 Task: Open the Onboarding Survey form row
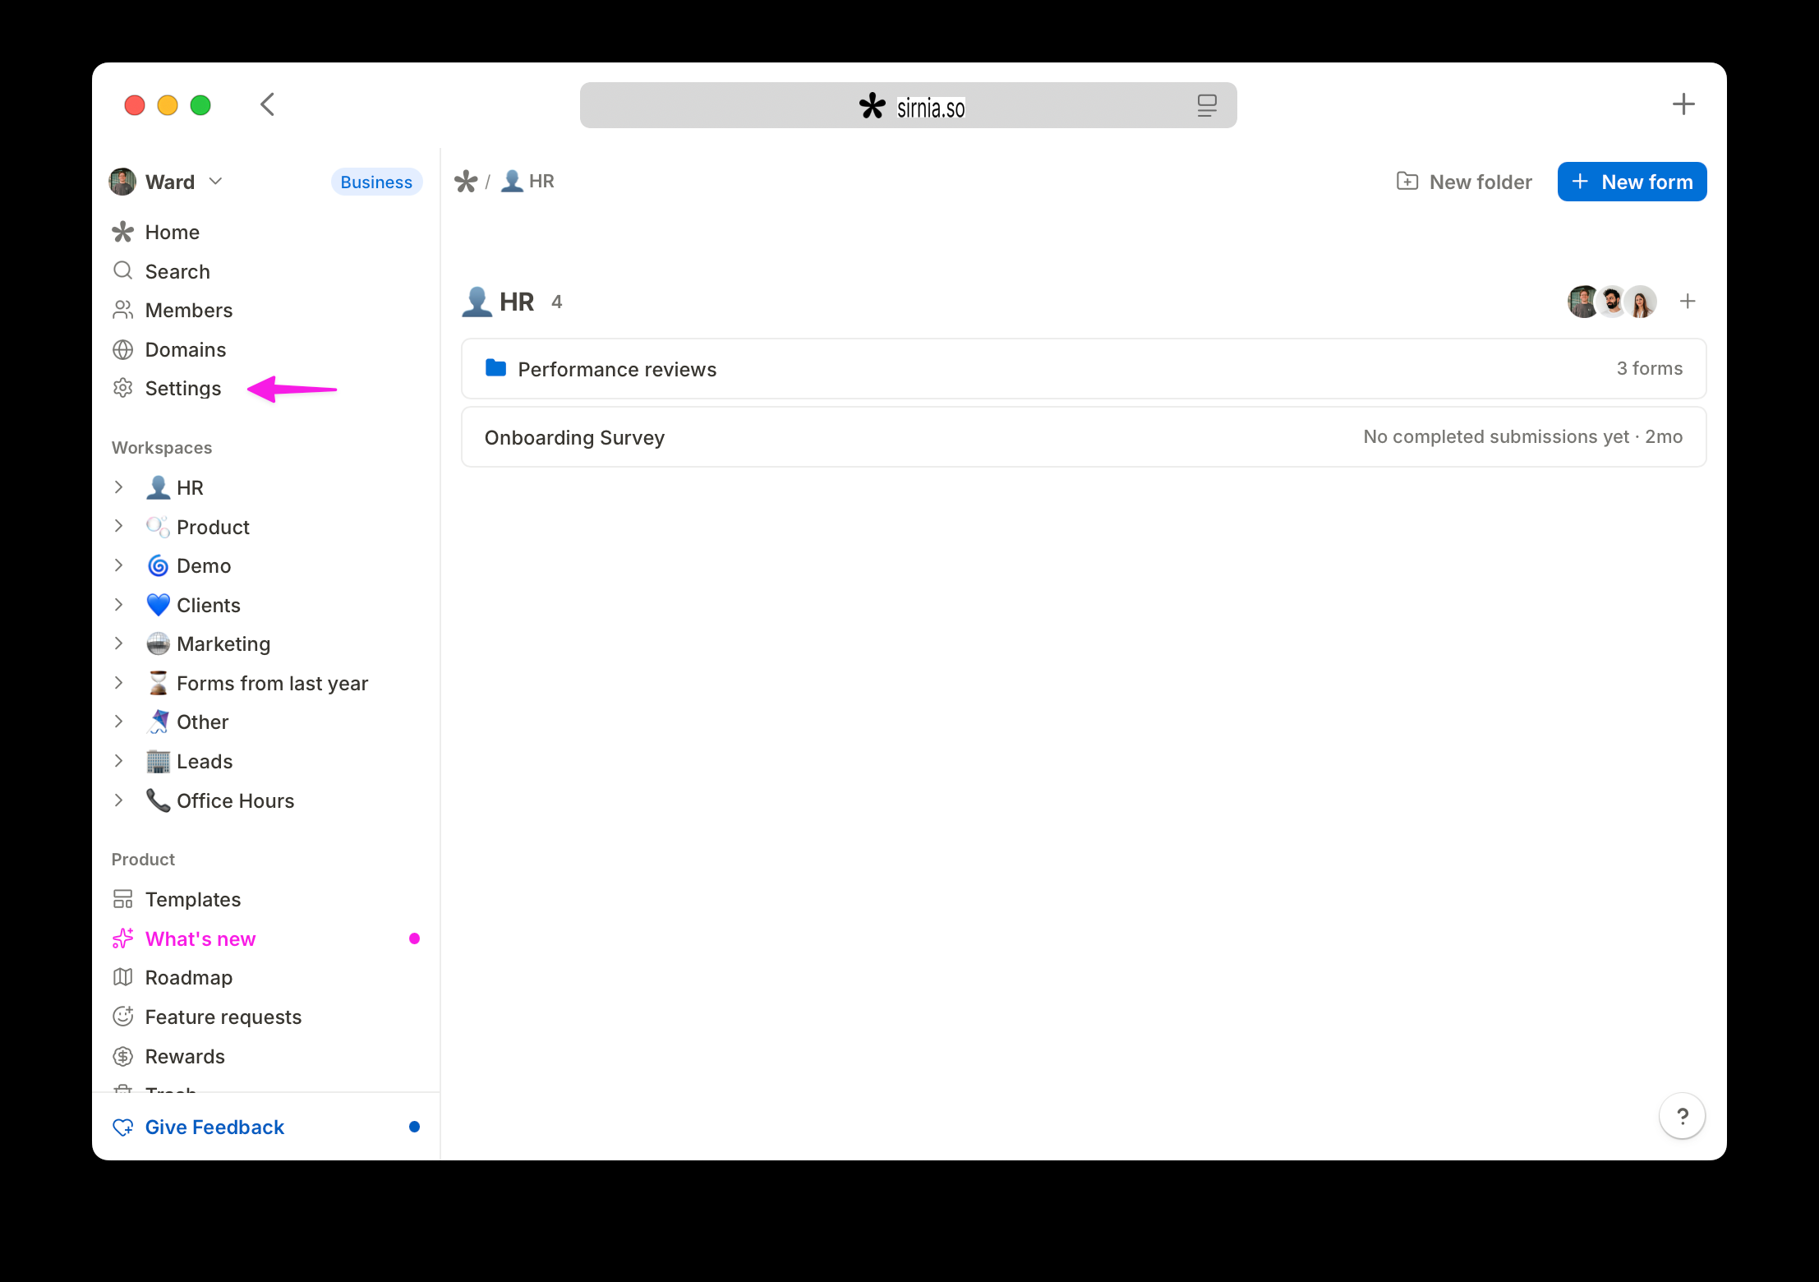(1084, 437)
